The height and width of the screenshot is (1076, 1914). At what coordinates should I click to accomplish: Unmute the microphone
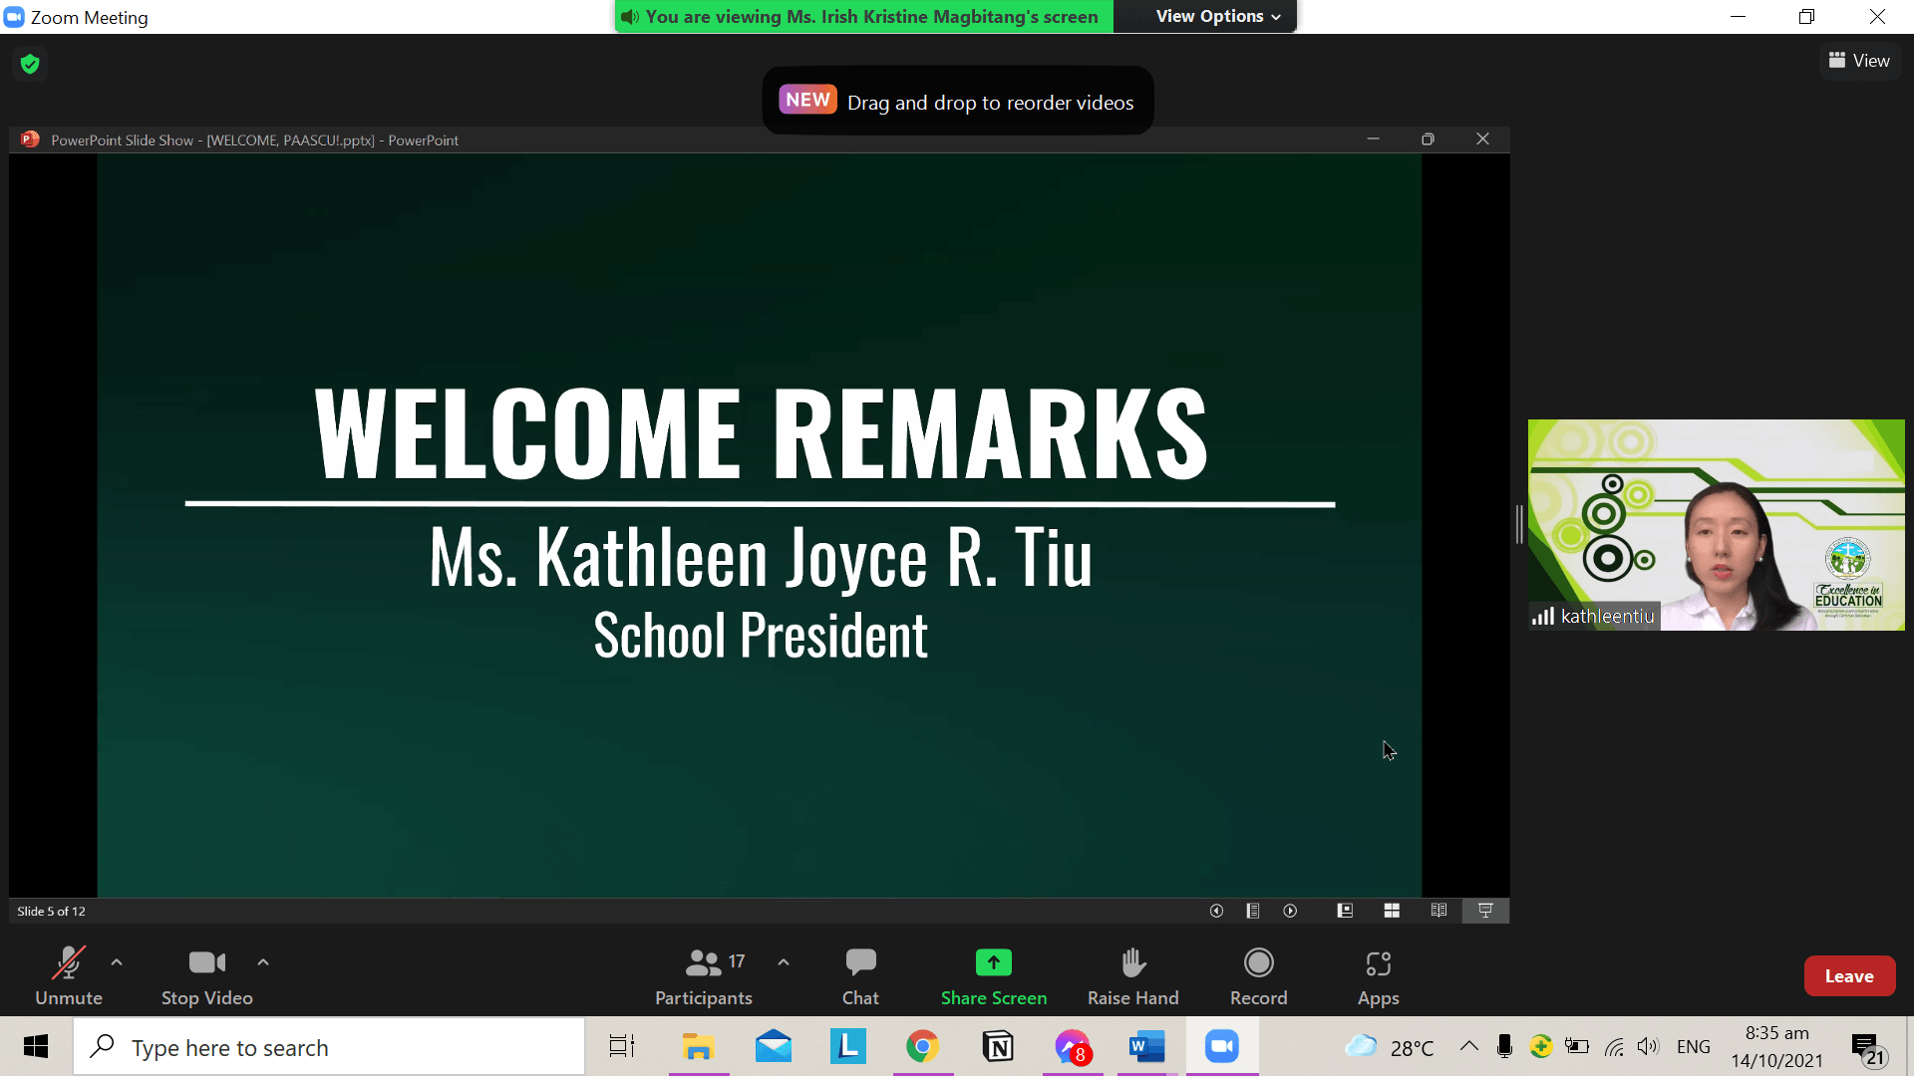coord(68,974)
